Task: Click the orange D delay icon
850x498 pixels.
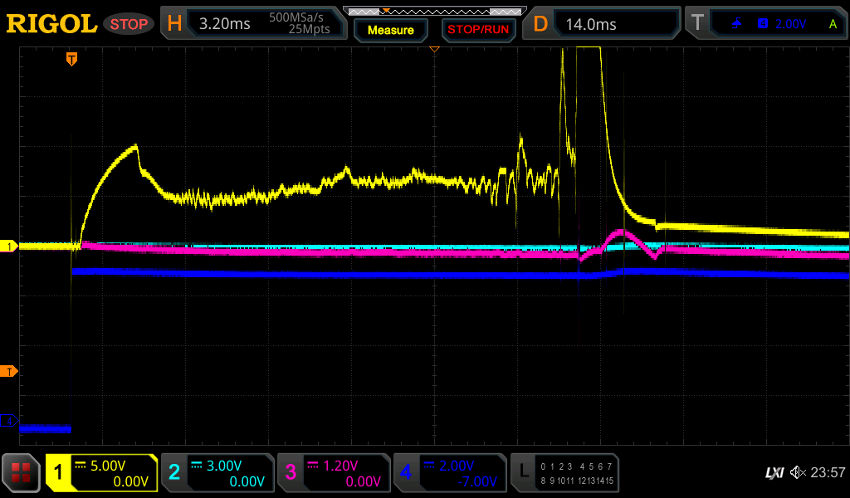Action: click(x=540, y=24)
